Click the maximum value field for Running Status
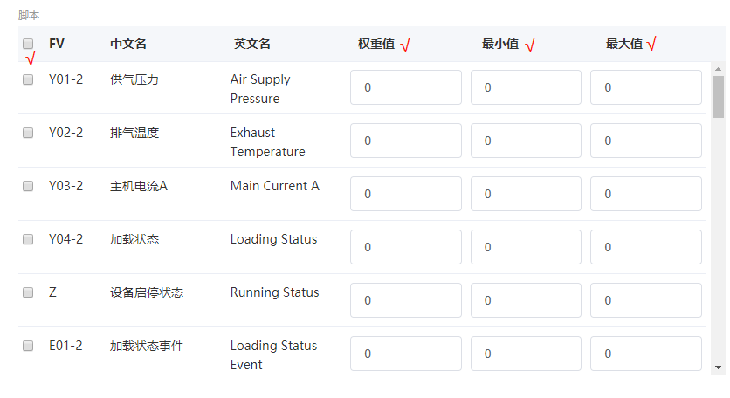This screenshot has width=730, height=398. 645,300
